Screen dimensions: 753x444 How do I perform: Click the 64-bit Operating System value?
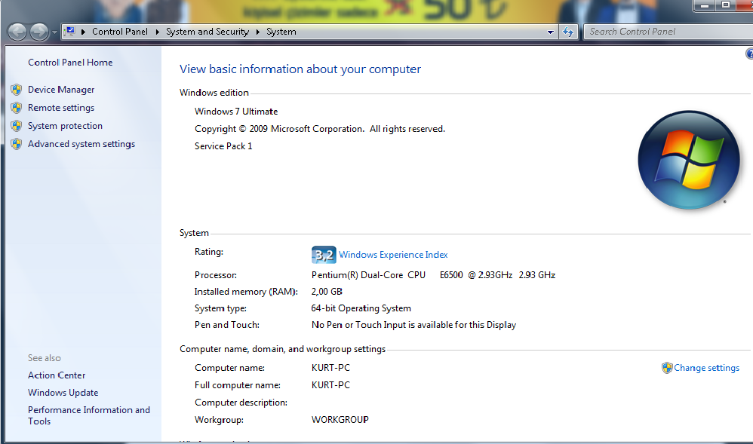361,308
